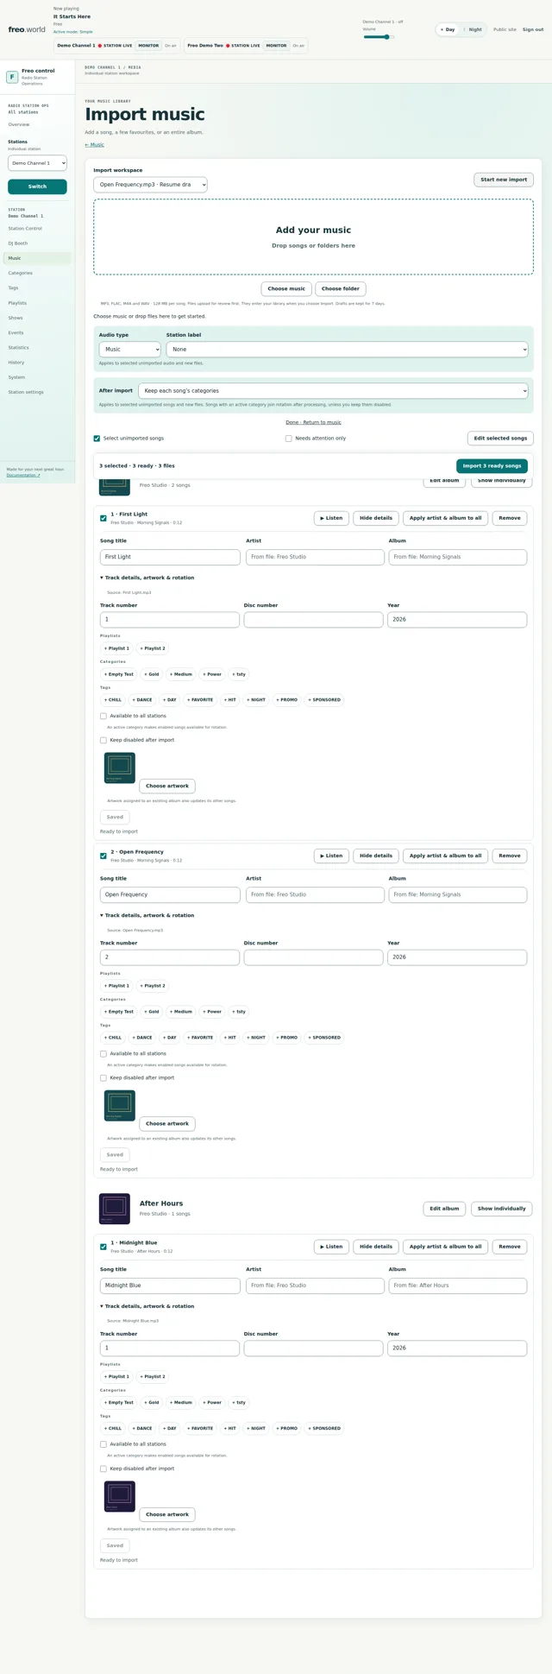Open Statistics in the sidebar

point(19,348)
